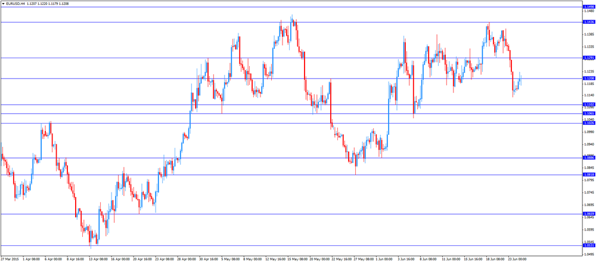
Task: Select the 1.1026 horizontal line price label
Action: (x=588, y=123)
